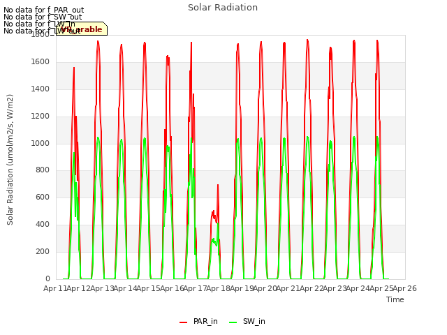Click the VR_arable annotation box
447x335 pixels.
[x=82, y=29]
